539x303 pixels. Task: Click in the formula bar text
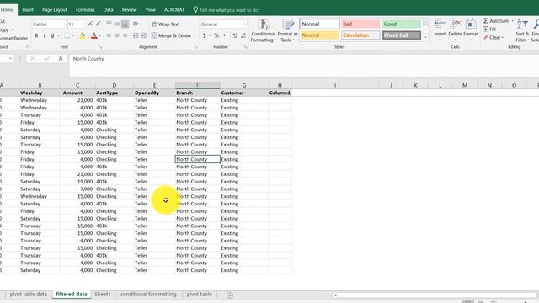pos(88,59)
